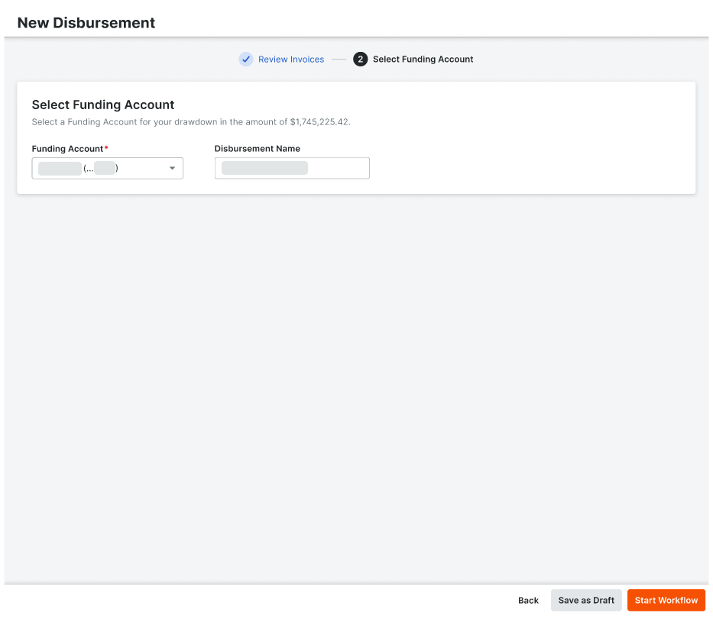
Task: Click the redacted account name in the dropdown
Action: (x=60, y=169)
